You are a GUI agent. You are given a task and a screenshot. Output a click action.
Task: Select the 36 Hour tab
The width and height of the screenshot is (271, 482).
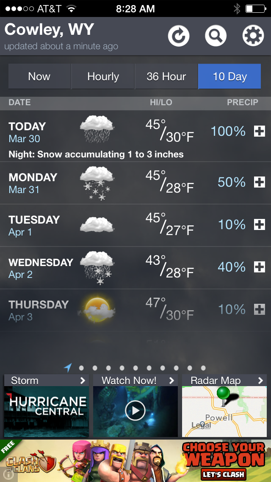click(x=166, y=76)
